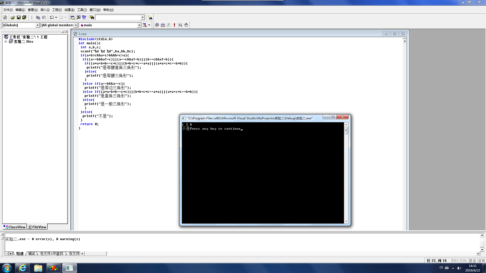Switch to the FileView tab
The image size is (486, 273).
[37, 227]
